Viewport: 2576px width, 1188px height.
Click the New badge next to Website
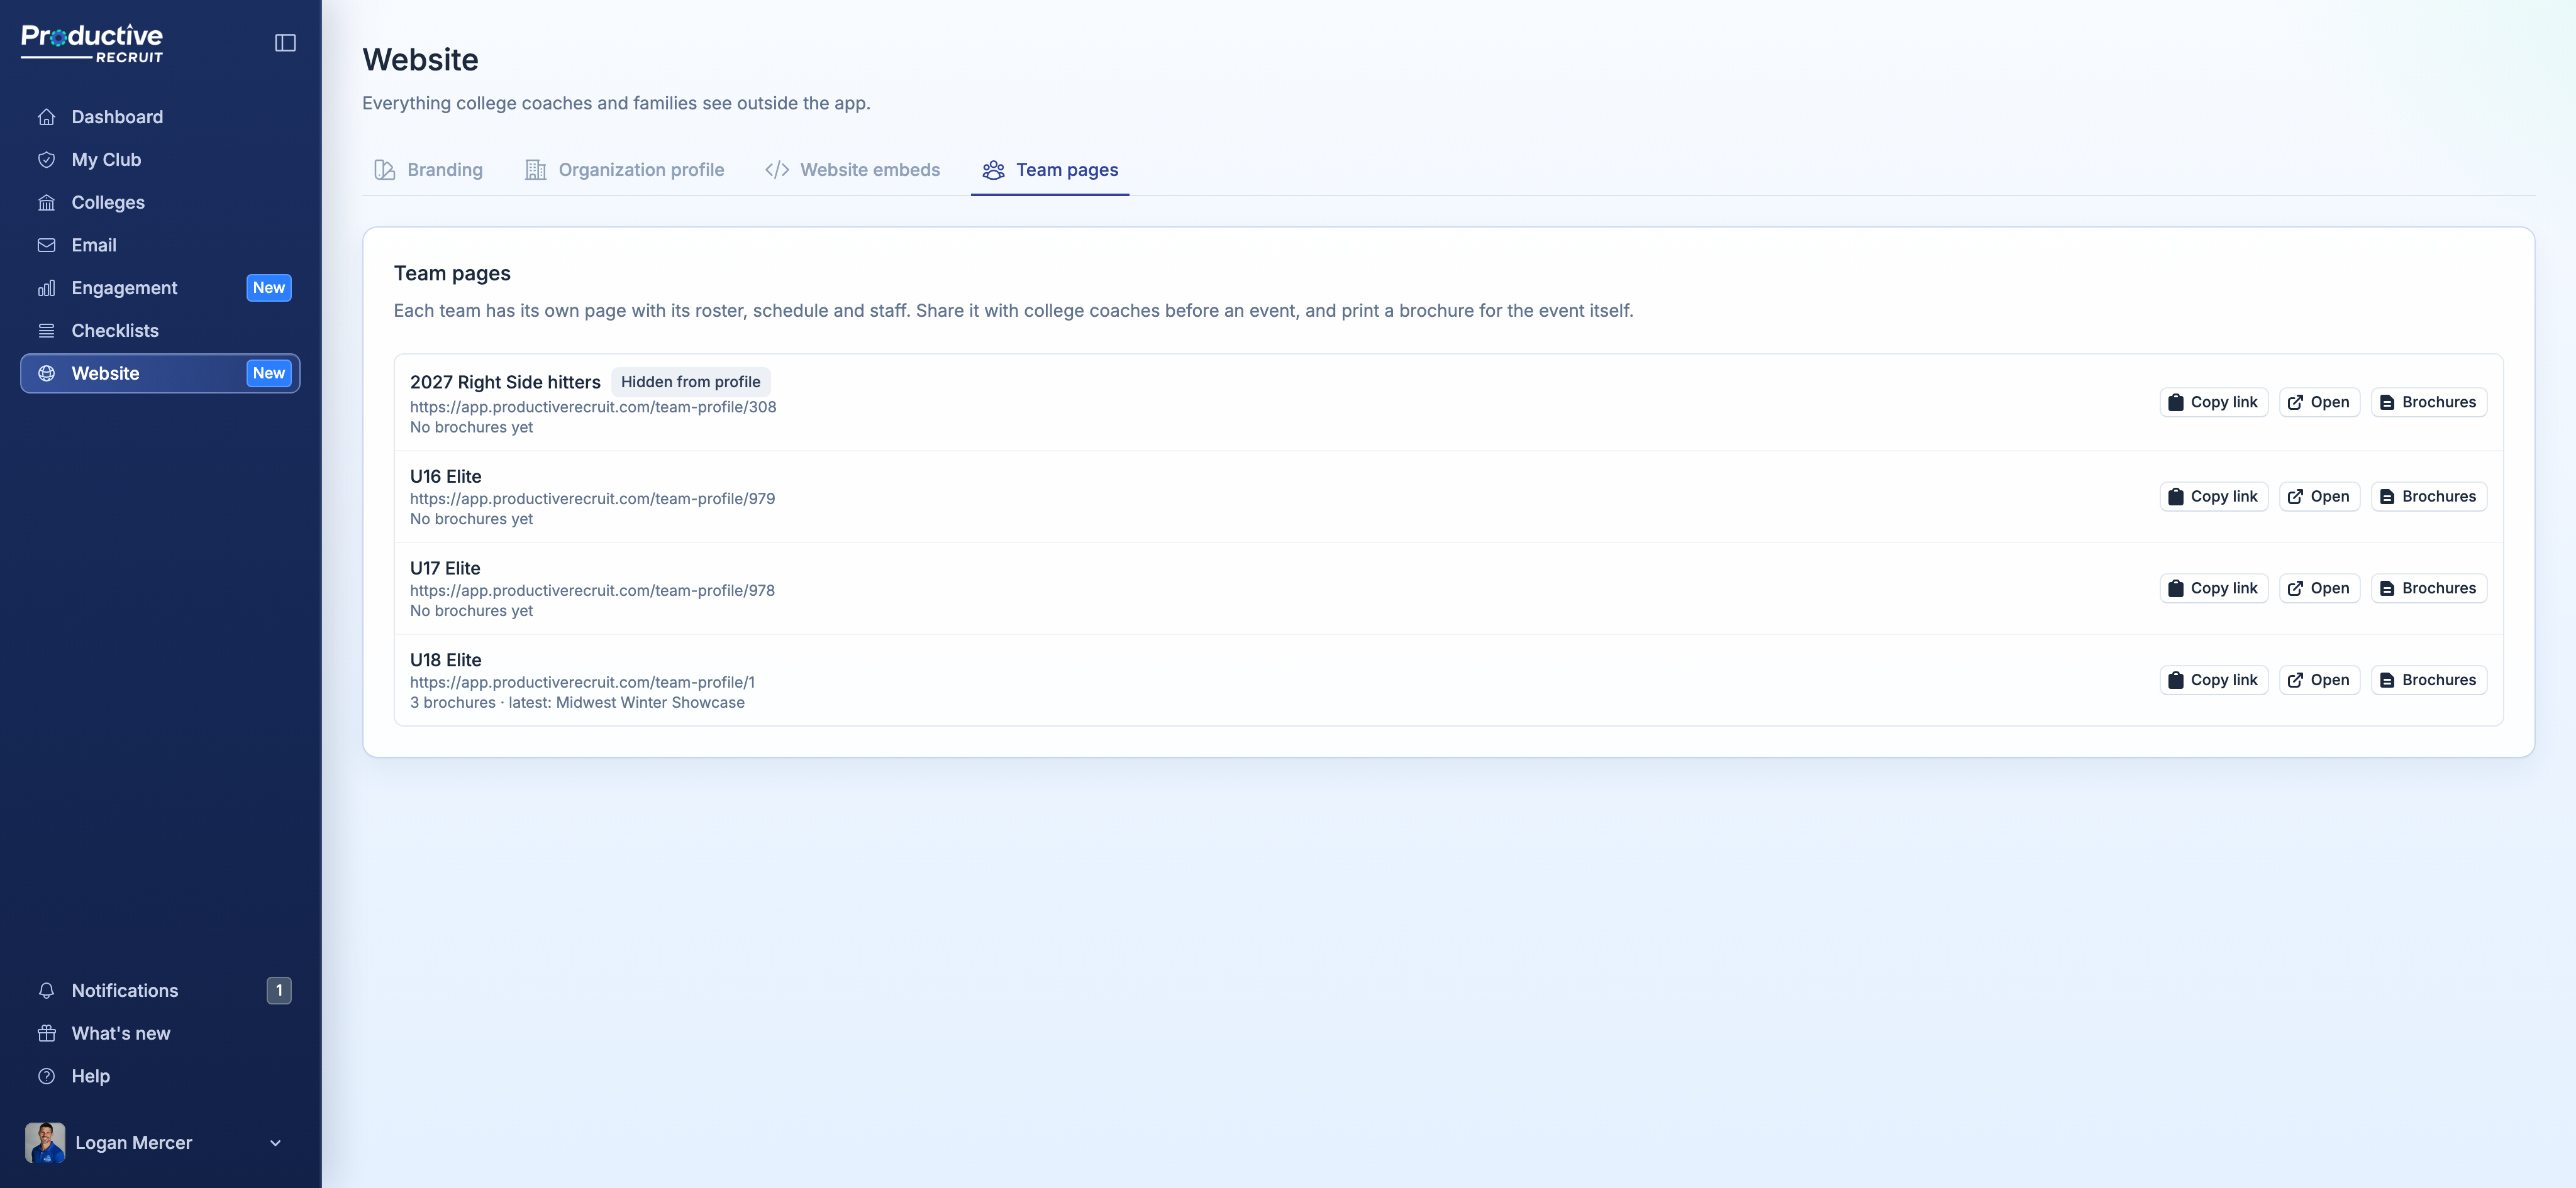pyautogui.click(x=269, y=373)
